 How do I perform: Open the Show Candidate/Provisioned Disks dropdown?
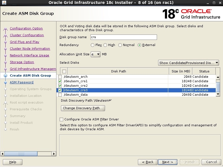tap(188, 63)
